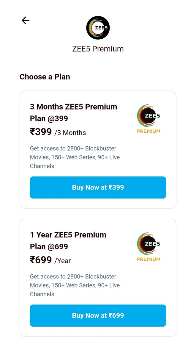Select the 'ZEE5 Premium' page title
Viewport: 196px width, 349px height.
coord(98,49)
